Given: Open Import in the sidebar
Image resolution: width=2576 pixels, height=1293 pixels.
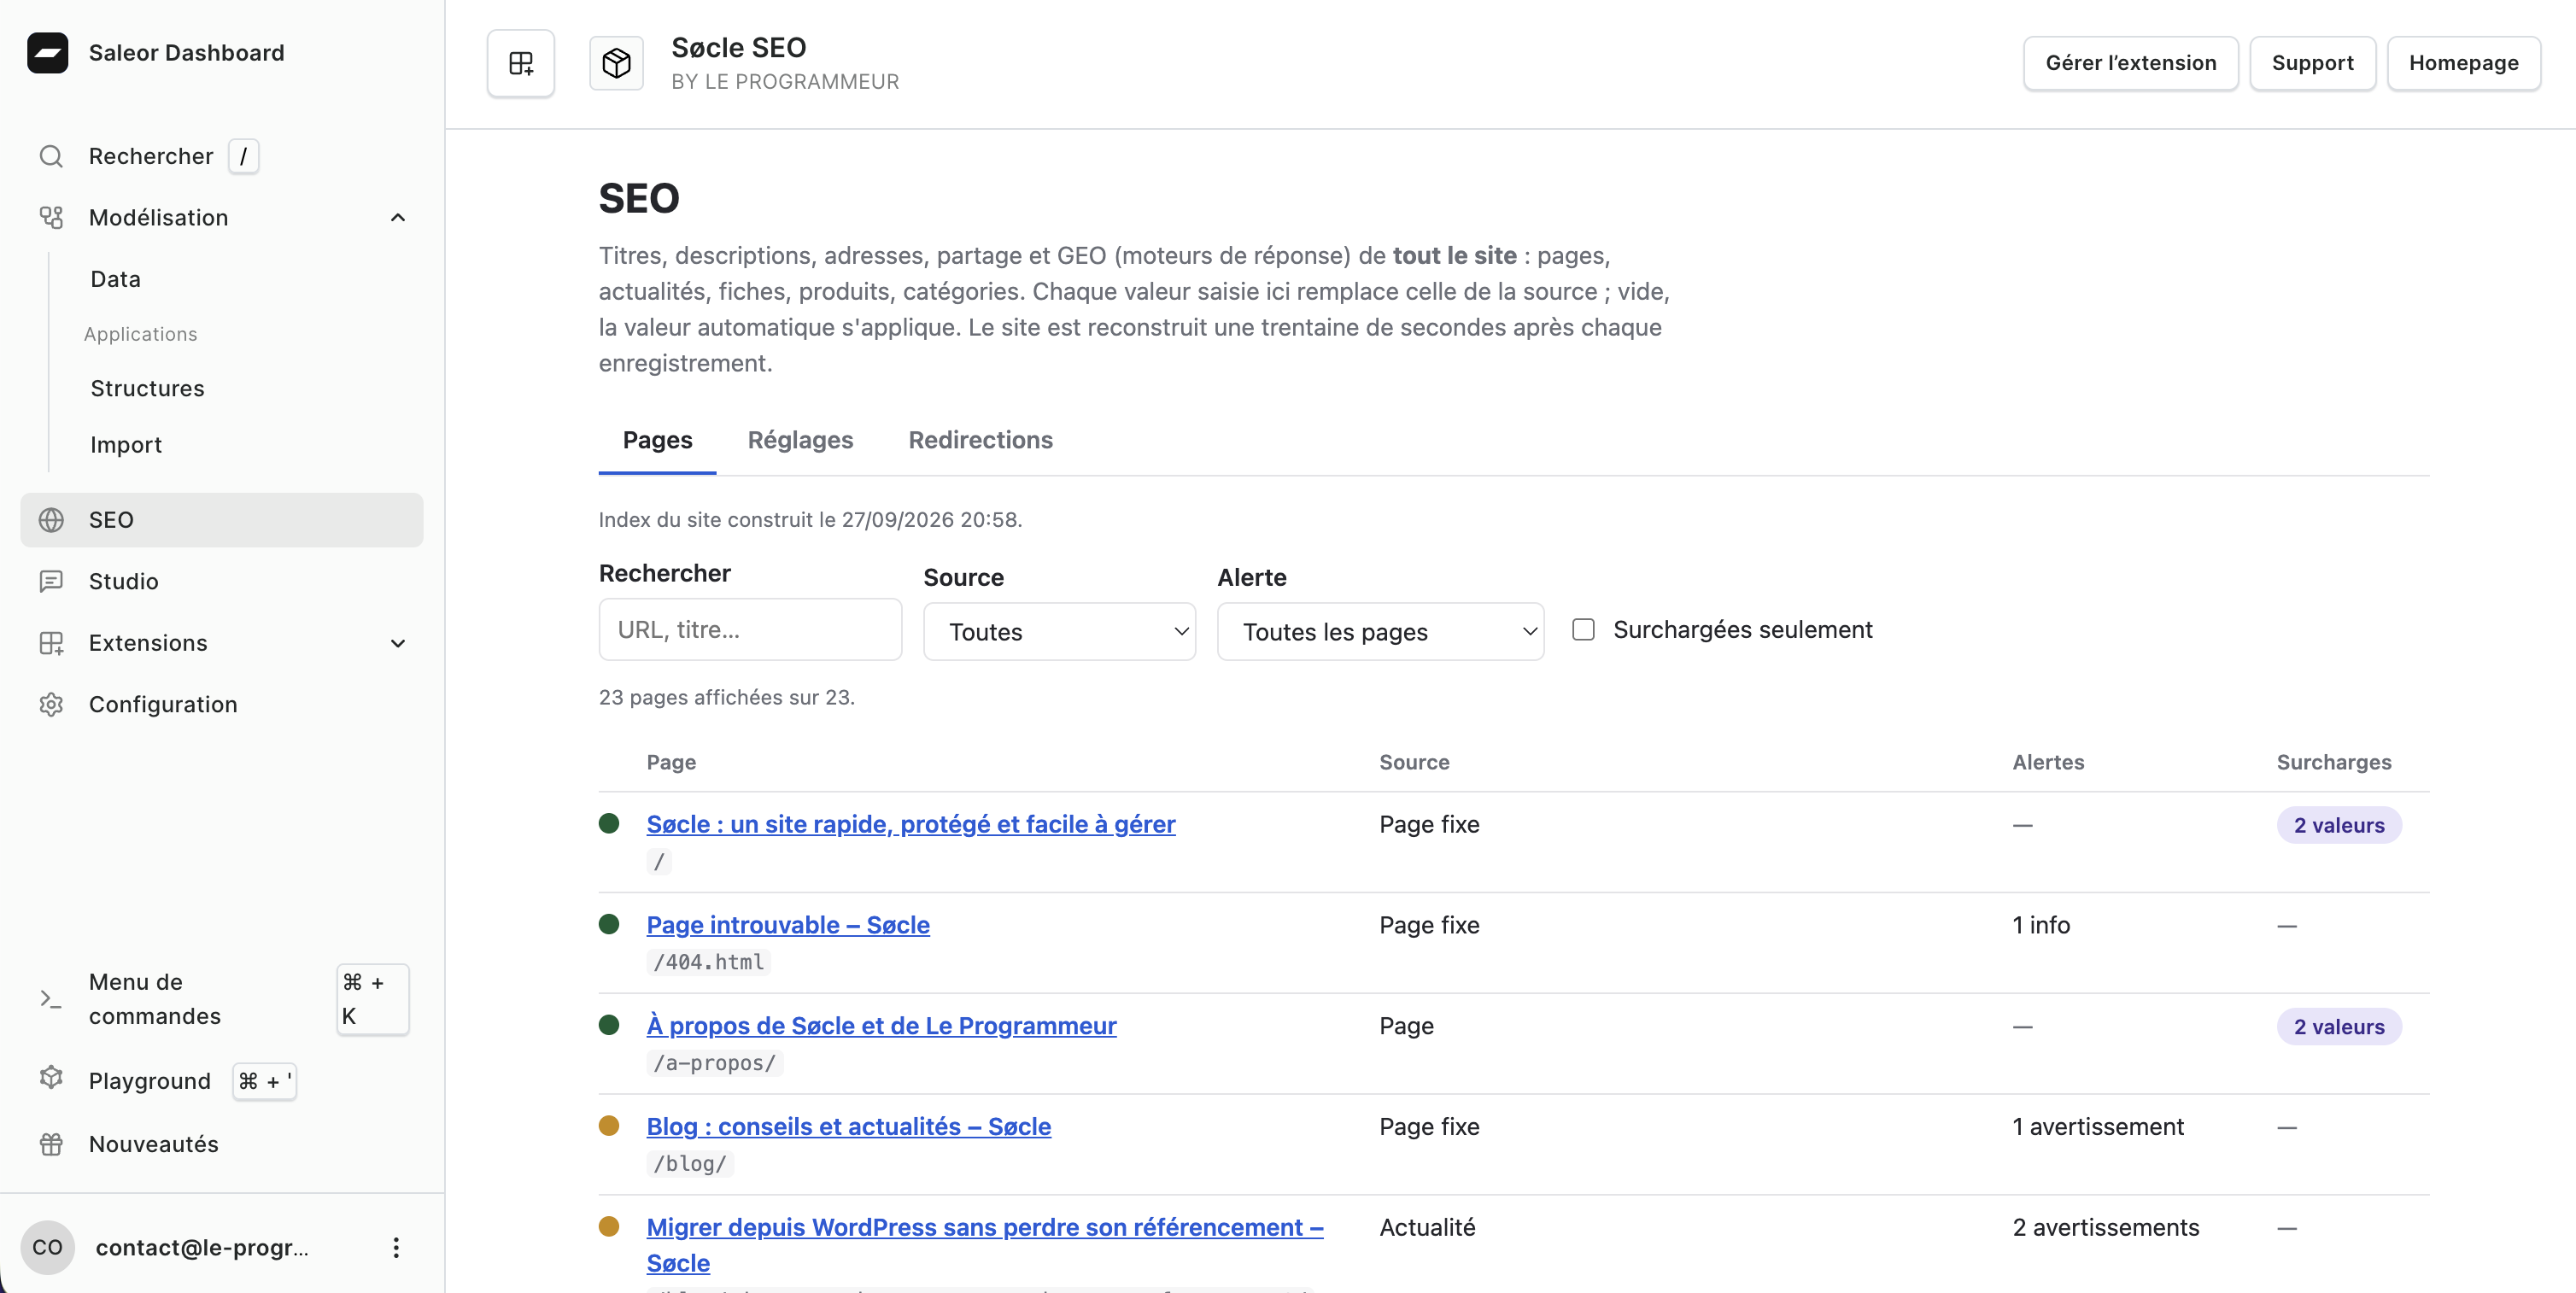Looking at the screenshot, I should pos(126,445).
